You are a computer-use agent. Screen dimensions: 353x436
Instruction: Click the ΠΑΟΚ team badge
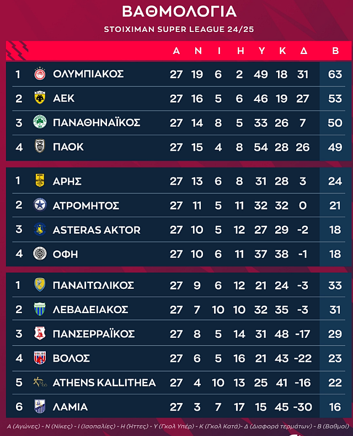pyautogui.click(x=40, y=146)
